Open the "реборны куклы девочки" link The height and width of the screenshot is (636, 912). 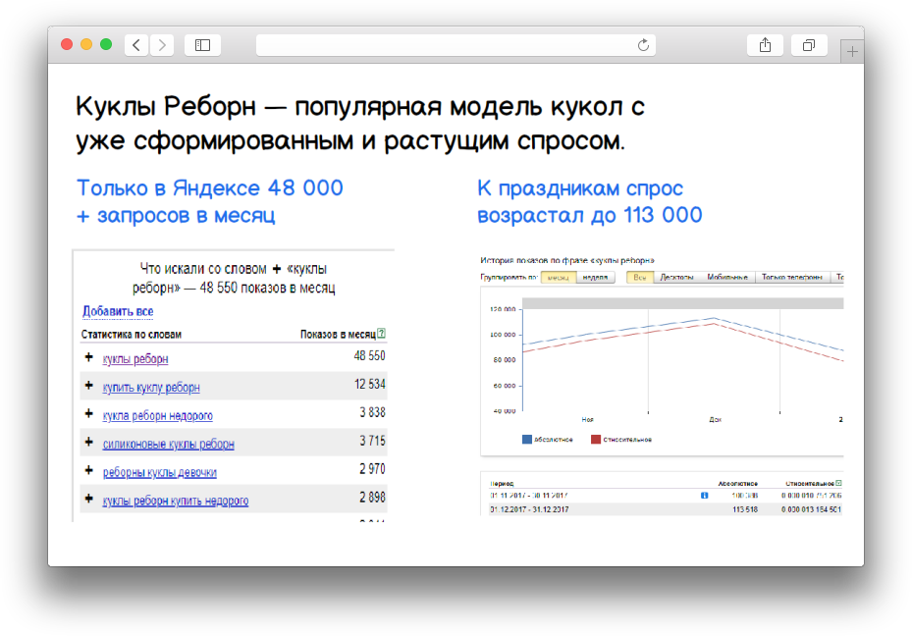[160, 472]
